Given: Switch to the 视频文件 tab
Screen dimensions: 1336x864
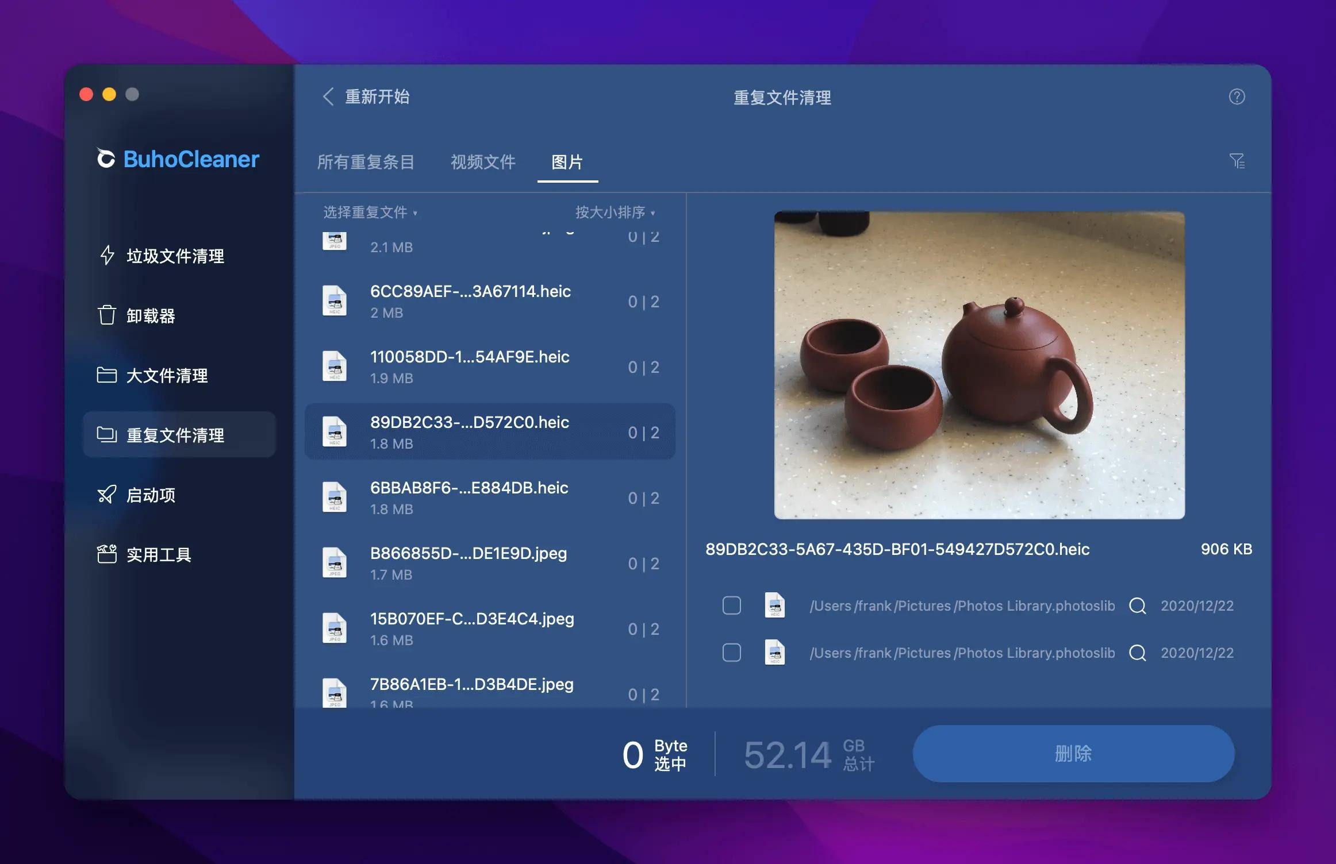Looking at the screenshot, I should pos(483,163).
